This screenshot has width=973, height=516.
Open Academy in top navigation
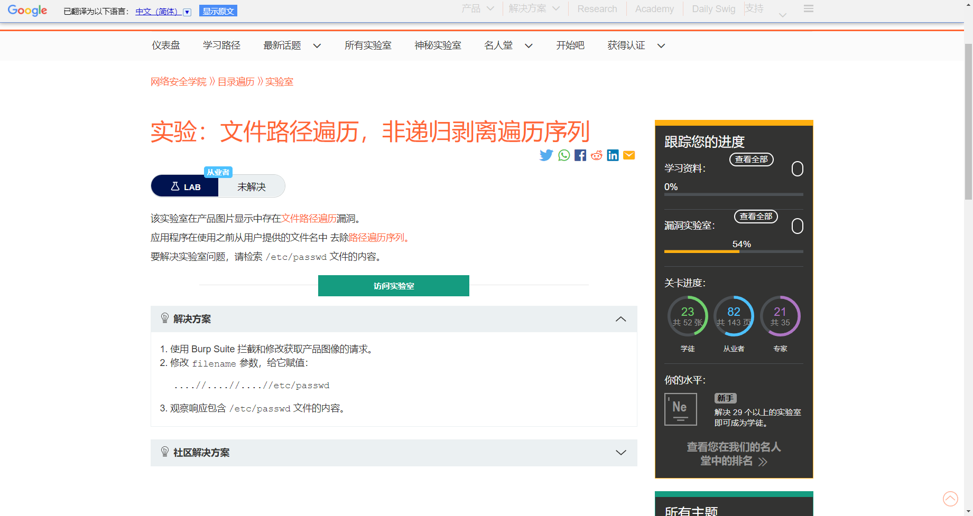coord(654,9)
